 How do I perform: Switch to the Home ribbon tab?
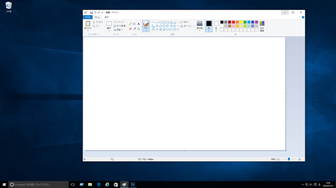(97, 17)
